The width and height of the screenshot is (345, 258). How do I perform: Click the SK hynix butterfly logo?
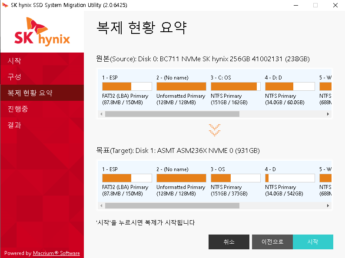click(42, 31)
